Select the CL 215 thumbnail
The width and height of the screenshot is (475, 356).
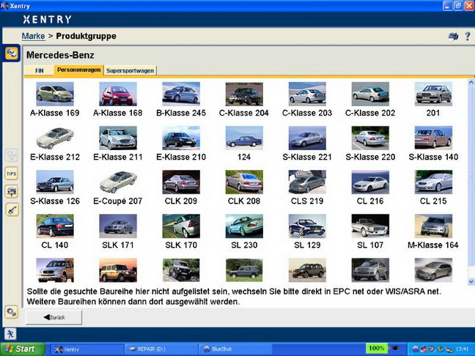click(433, 182)
